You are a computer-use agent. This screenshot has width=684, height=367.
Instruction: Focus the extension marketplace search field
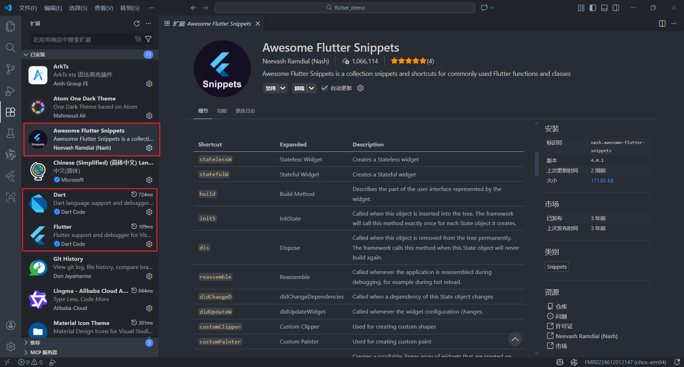82,40
